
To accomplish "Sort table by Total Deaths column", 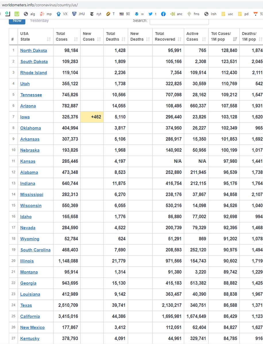I will (x=116, y=36).
